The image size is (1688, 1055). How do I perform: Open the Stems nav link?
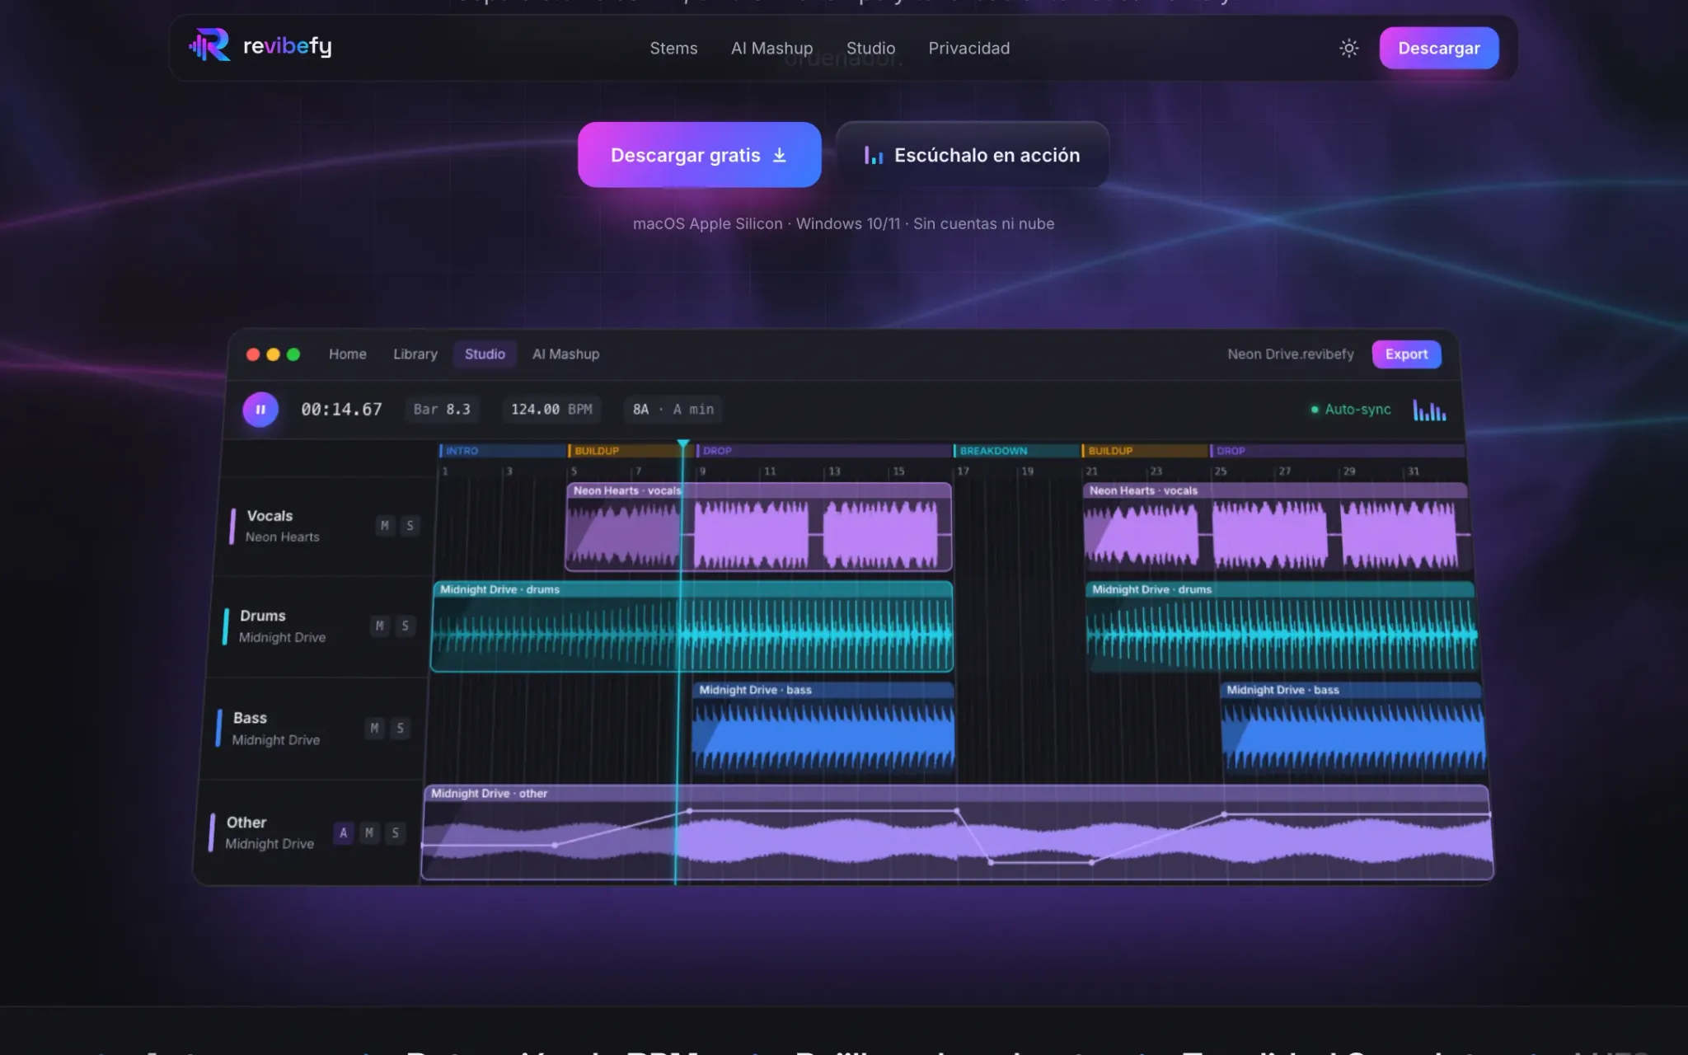click(x=673, y=48)
